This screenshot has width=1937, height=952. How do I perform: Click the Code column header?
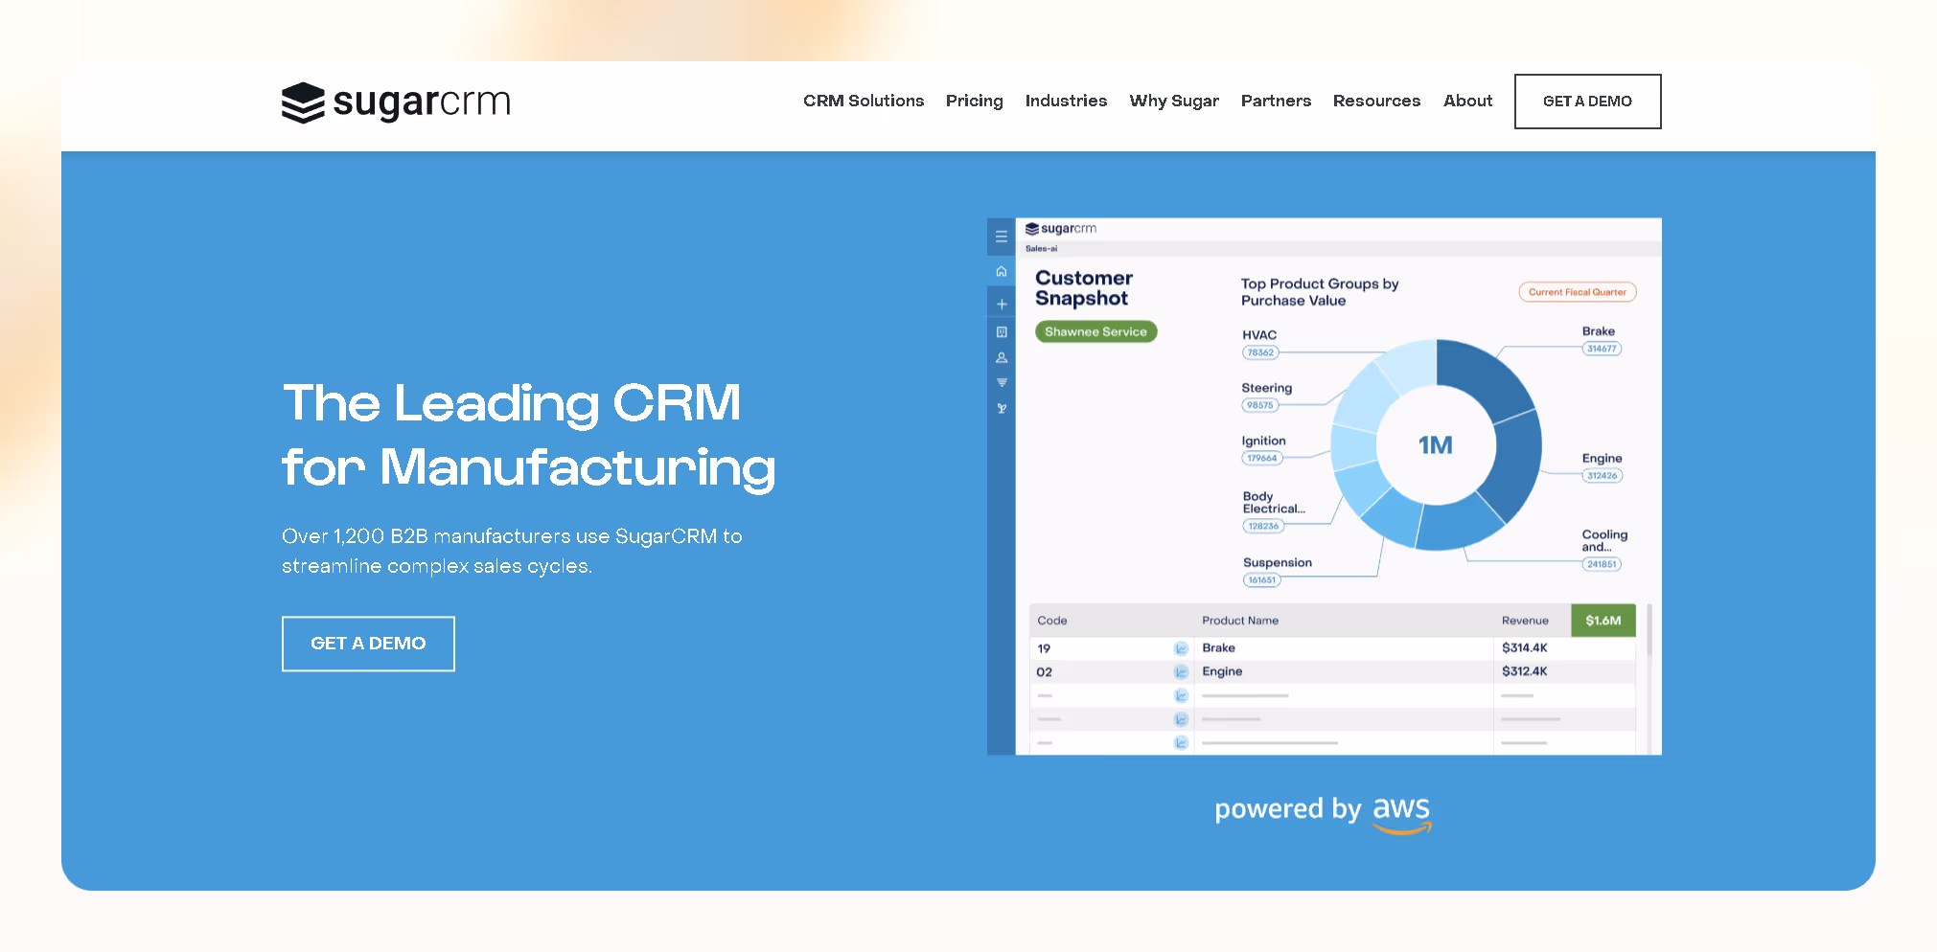click(1051, 621)
